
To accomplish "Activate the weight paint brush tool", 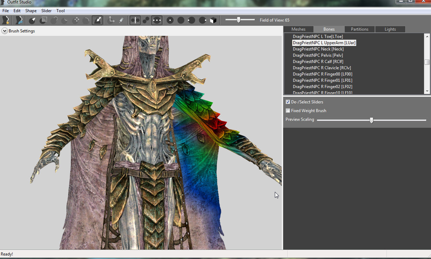I will click(x=97, y=20).
